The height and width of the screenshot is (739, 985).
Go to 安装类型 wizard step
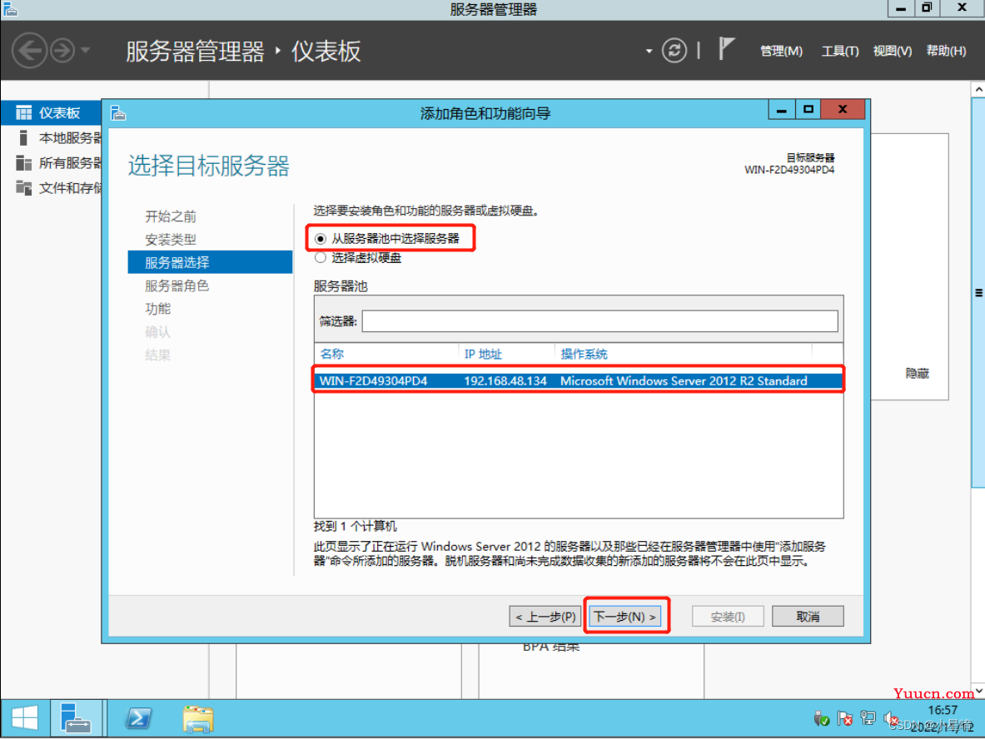171,239
